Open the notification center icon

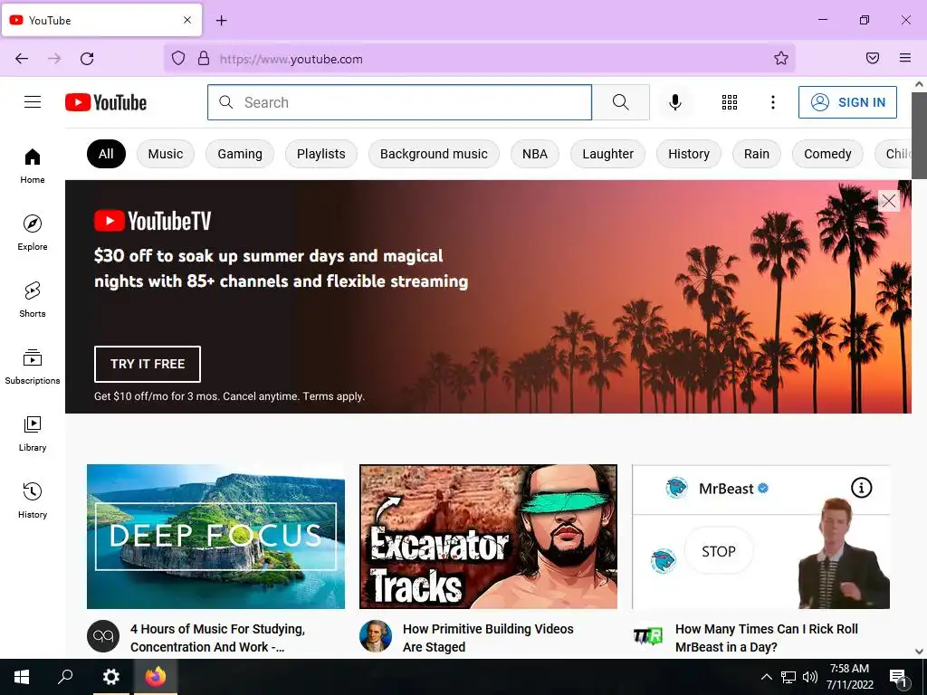899,679
